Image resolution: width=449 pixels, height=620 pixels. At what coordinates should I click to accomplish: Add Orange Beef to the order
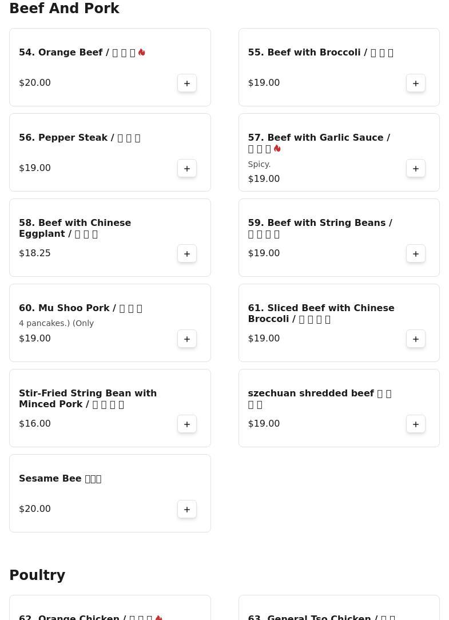[187, 83]
